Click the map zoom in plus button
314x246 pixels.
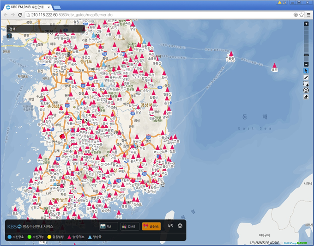pos(306,24)
